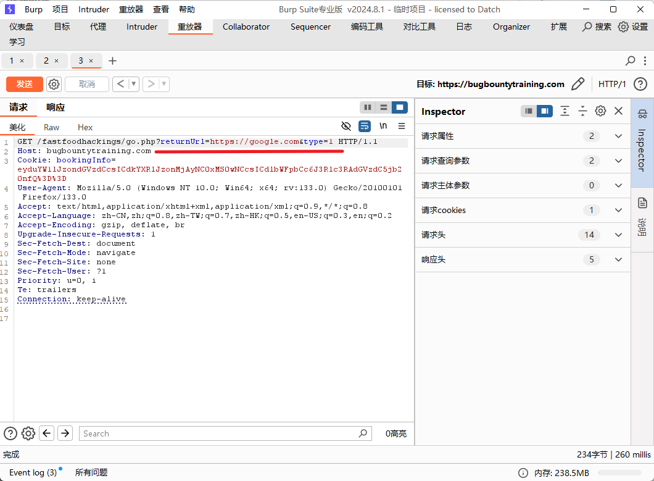Screen dimensions: 654x481
Task: Select the Raw editor tab
Action: [x=51, y=127]
